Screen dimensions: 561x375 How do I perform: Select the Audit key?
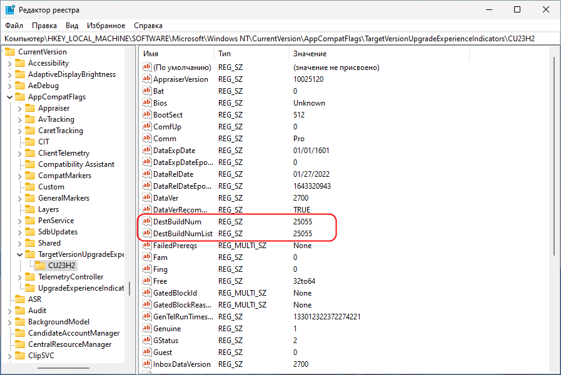[x=37, y=310]
